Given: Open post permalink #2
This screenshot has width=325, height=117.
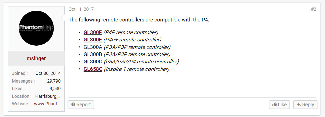Looking at the screenshot, I should [x=313, y=9].
